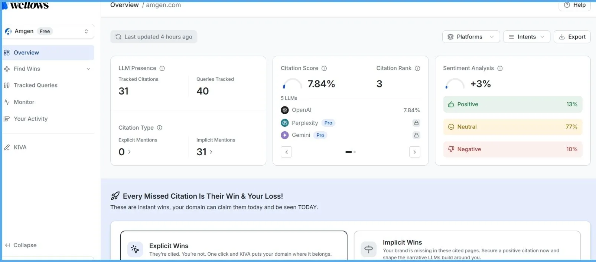Click amgen.com in the breadcrumb

click(x=163, y=5)
